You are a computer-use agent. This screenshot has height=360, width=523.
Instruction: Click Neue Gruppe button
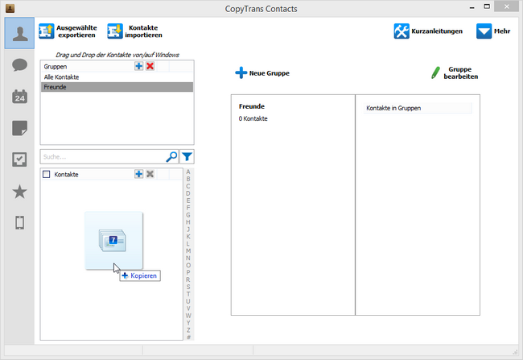[x=262, y=73]
